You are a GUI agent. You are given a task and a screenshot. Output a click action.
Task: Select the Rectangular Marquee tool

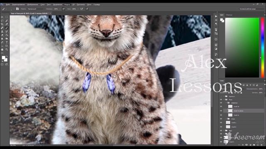7,17
